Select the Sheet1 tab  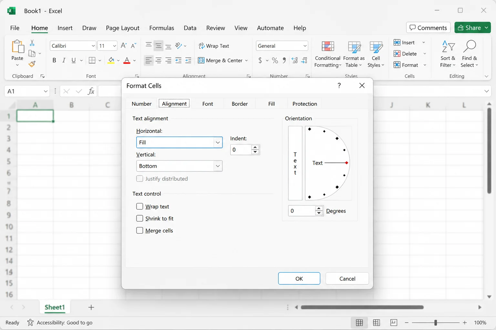pos(55,307)
